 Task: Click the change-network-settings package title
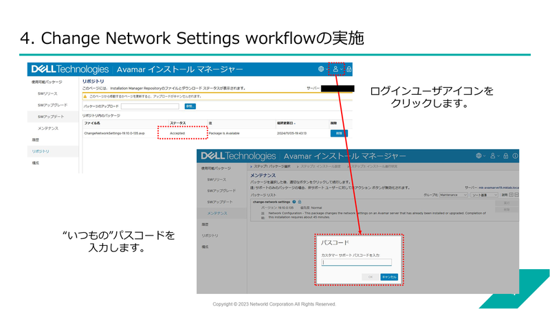click(272, 202)
